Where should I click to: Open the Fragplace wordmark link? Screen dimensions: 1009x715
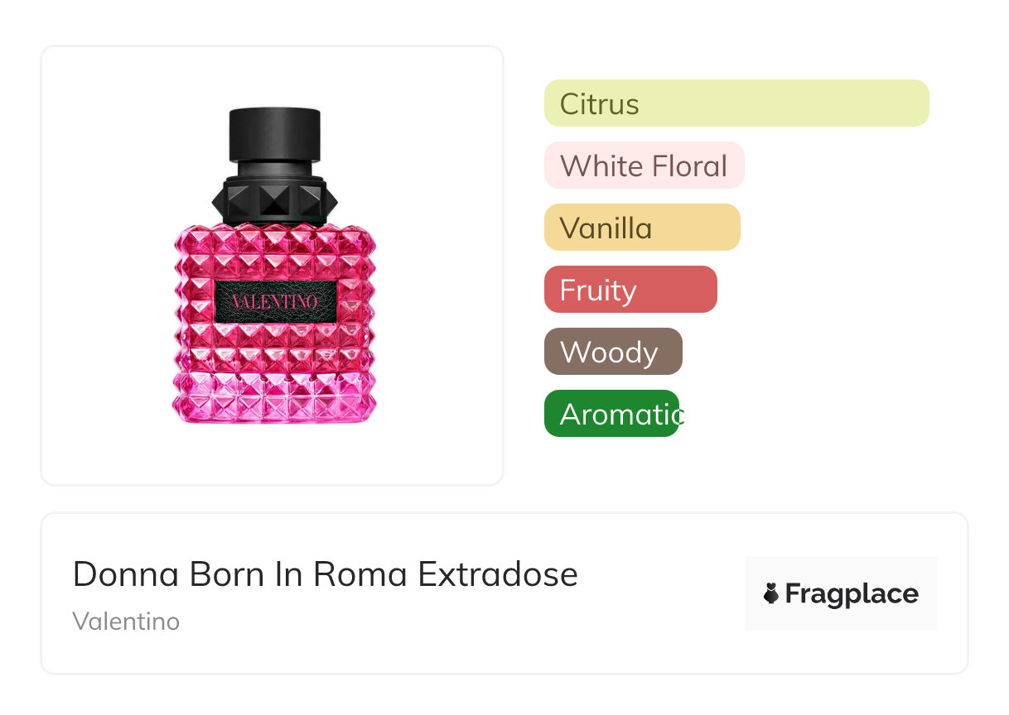852,593
